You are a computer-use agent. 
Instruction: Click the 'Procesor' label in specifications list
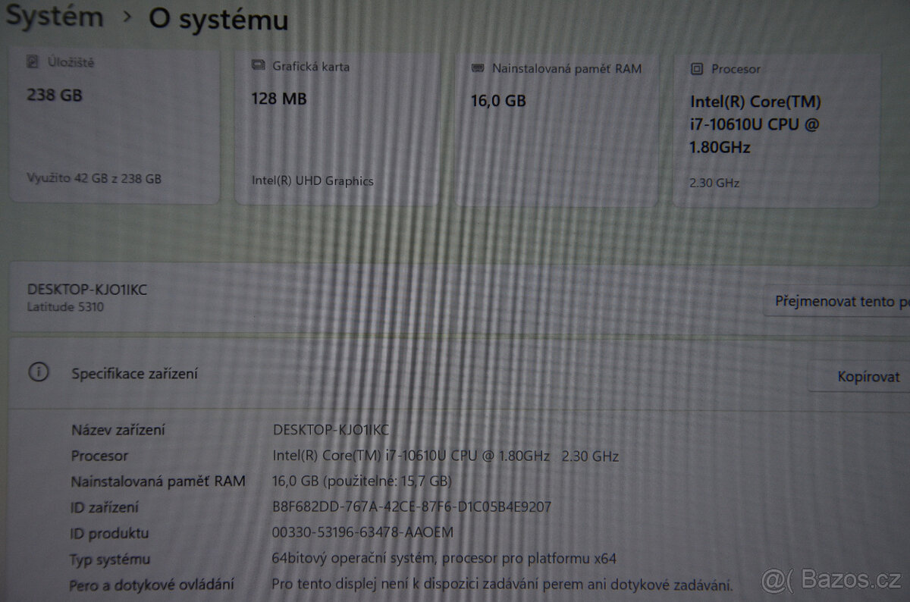tap(99, 456)
